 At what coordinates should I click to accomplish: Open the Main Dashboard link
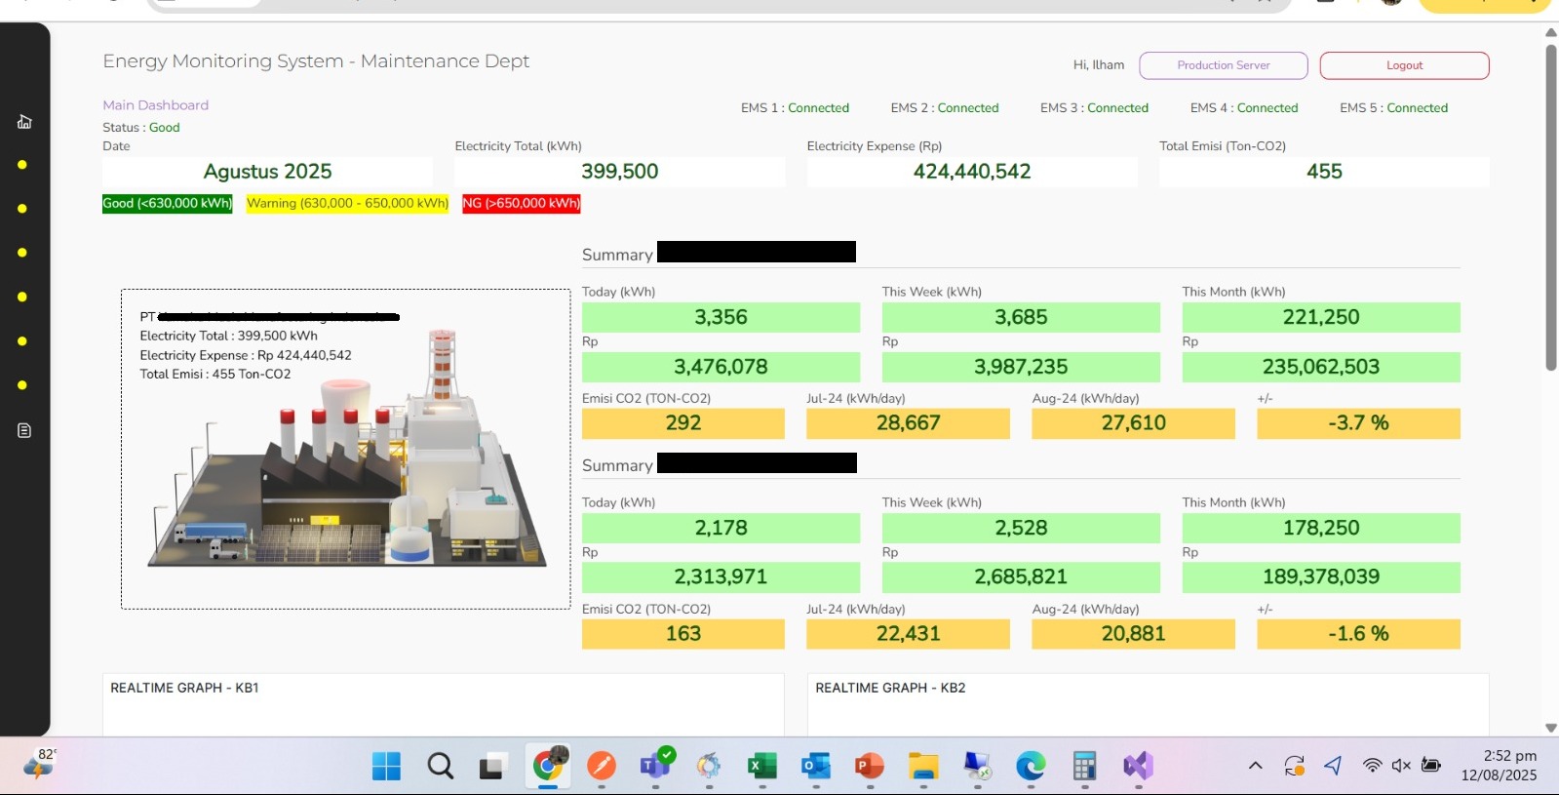point(156,105)
